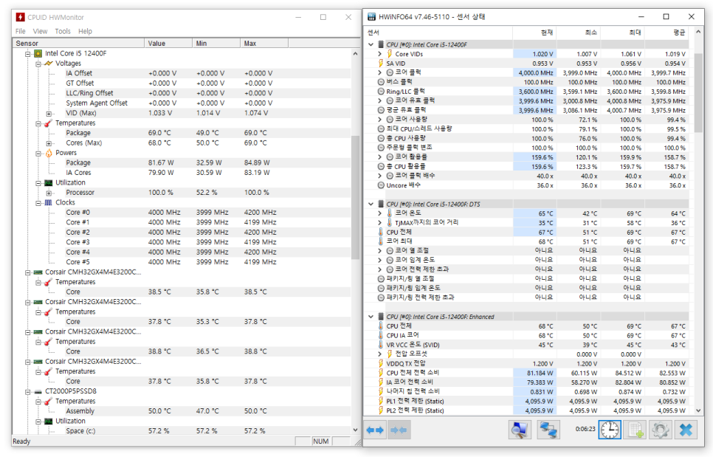This screenshot has height=457, width=713.
Task: Expand the VID (Max) plus box
Action: pyautogui.click(x=49, y=113)
